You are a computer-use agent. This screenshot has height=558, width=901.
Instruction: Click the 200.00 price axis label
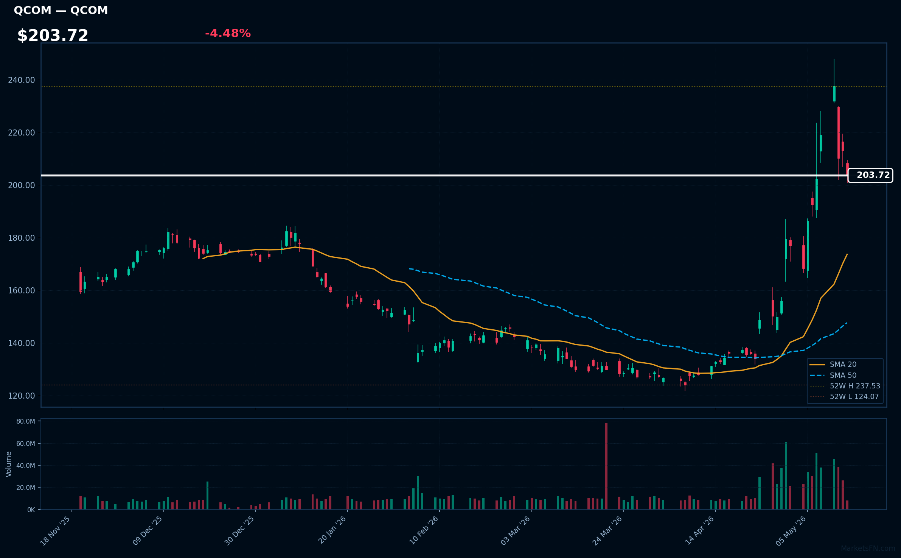21,185
